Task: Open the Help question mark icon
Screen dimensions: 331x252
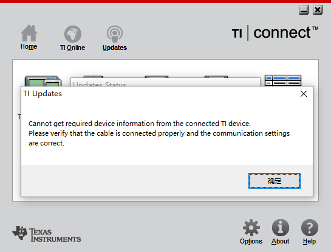Action: pyautogui.click(x=310, y=228)
